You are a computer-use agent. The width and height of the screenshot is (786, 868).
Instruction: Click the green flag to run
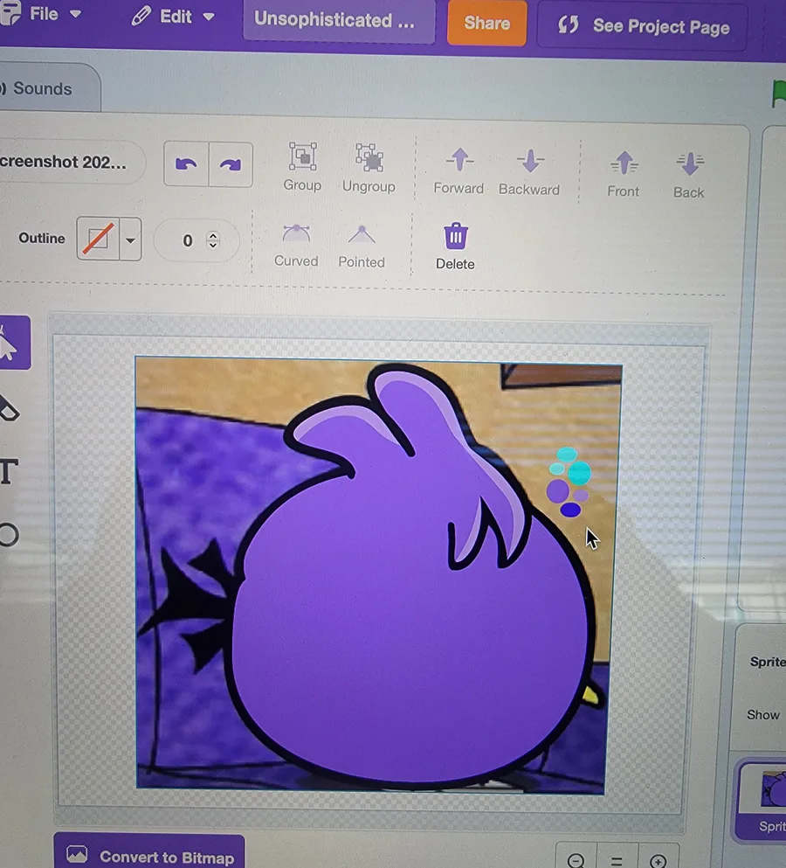coord(777,93)
